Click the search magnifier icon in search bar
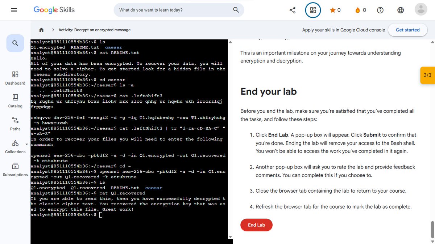The image size is (435, 244). point(236,10)
